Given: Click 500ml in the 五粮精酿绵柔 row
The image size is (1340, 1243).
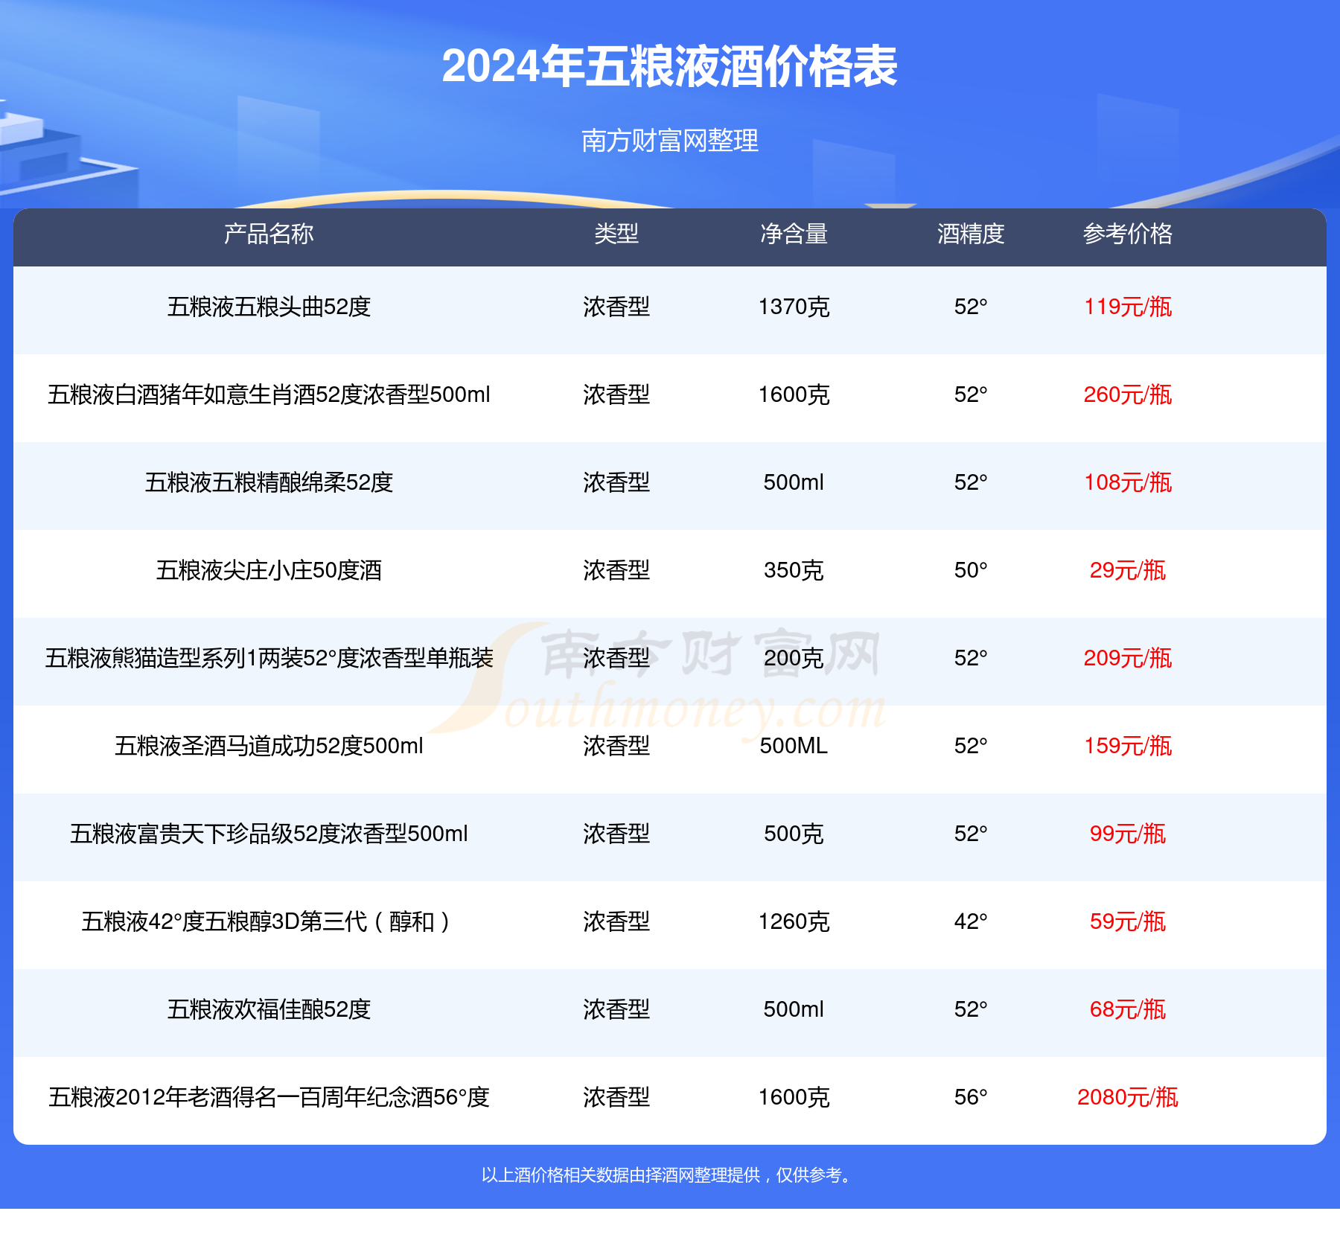Looking at the screenshot, I should [x=794, y=482].
